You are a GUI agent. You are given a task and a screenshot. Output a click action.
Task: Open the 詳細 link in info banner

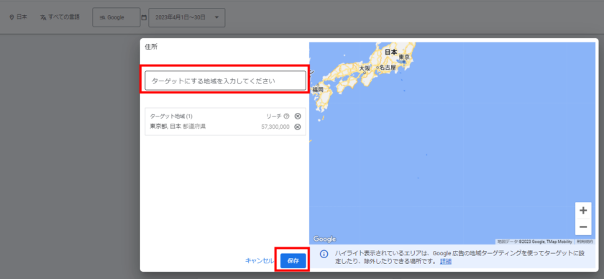click(446, 261)
